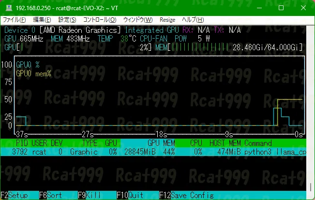Click the USER column header
The image size is (315, 200).
tap(39, 143)
